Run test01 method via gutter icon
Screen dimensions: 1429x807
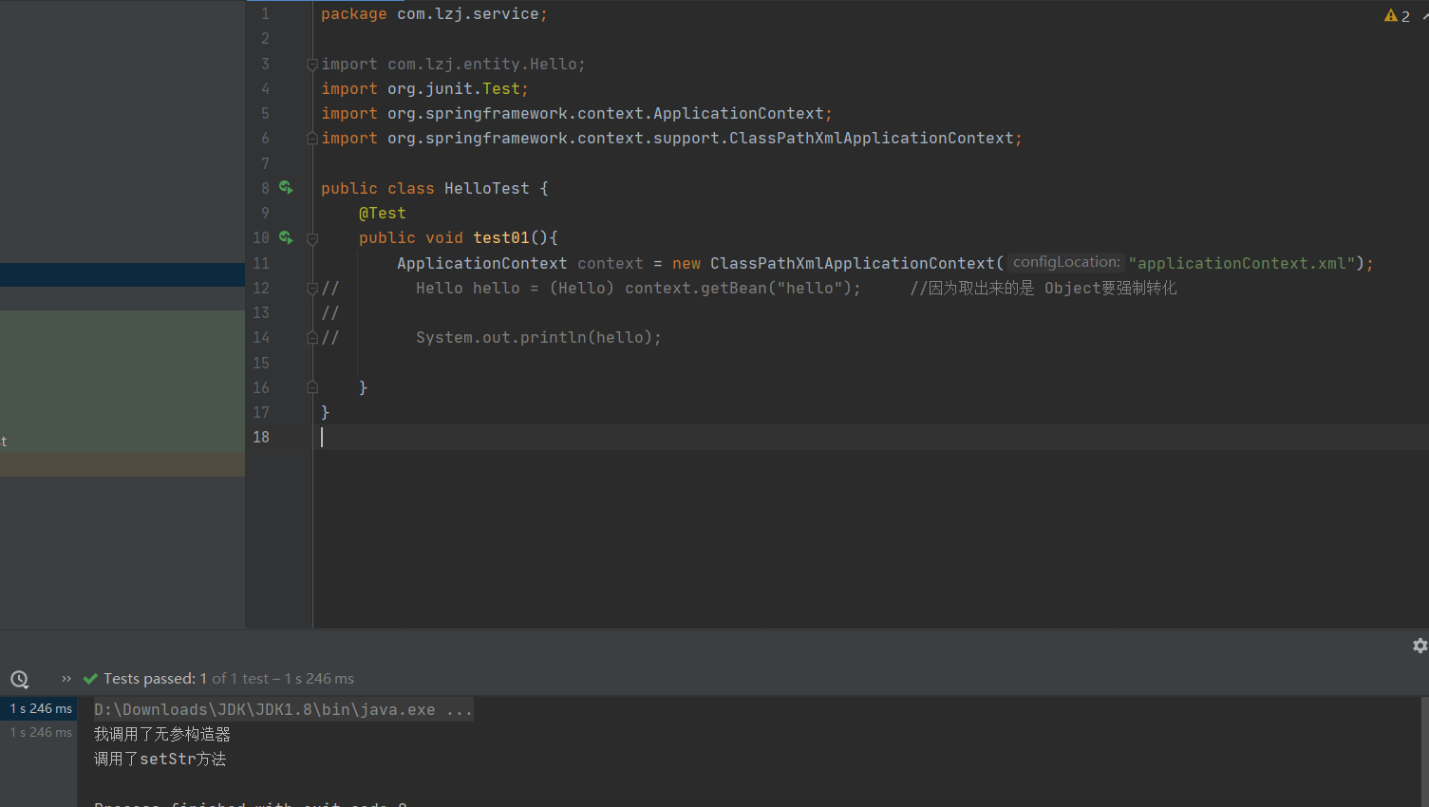coord(286,237)
